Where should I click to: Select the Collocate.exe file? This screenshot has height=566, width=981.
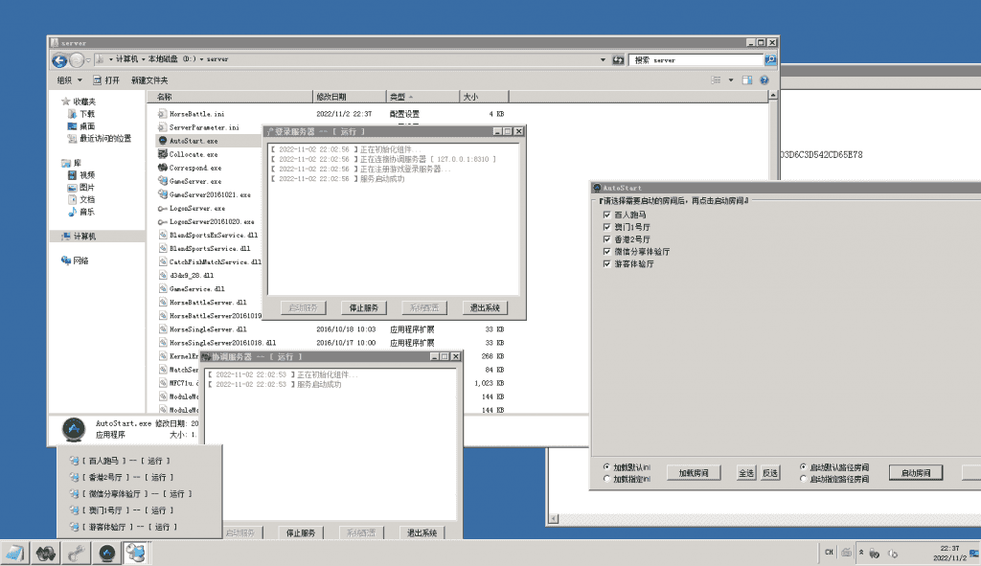coord(194,154)
